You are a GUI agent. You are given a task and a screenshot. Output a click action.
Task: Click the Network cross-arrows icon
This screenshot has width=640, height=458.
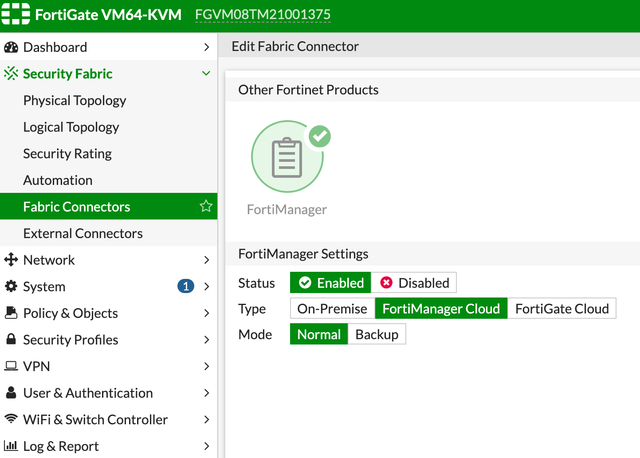click(x=11, y=260)
